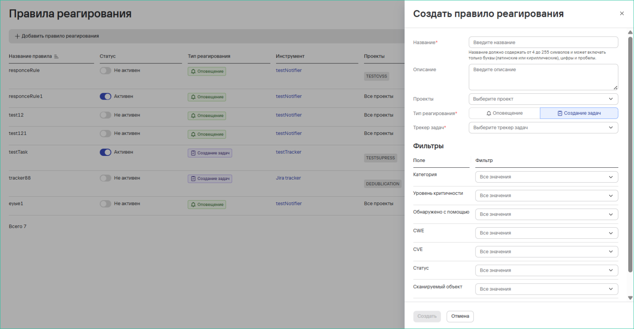The height and width of the screenshot is (329, 634).
Task: Close the create rule panel with X
Action: [x=622, y=13]
